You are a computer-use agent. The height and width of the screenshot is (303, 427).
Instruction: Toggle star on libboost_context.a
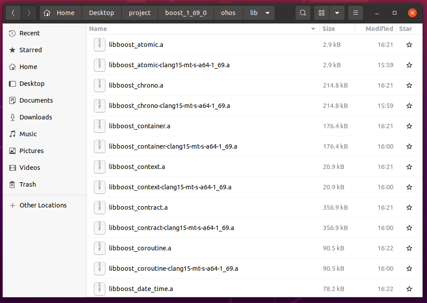coord(409,167)
